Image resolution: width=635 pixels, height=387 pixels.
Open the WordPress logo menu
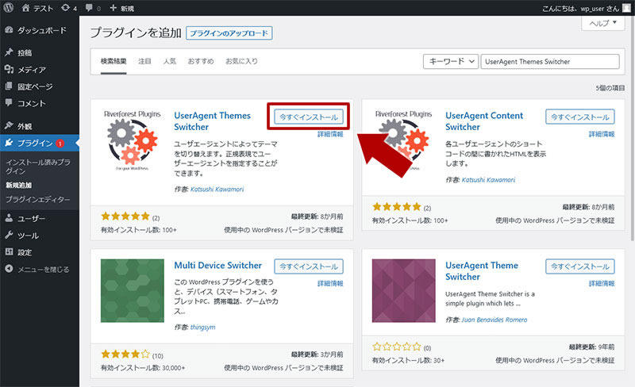9,8
